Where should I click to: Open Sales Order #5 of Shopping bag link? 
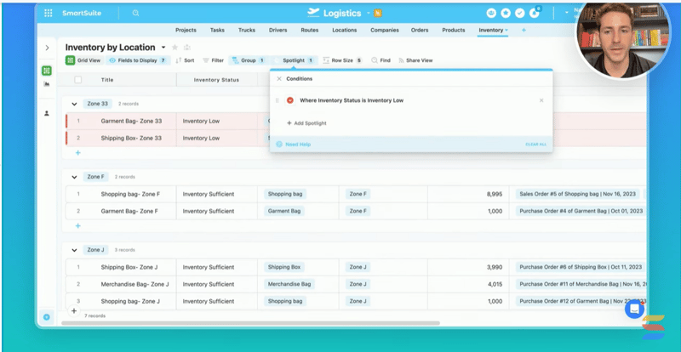[577, 194]
